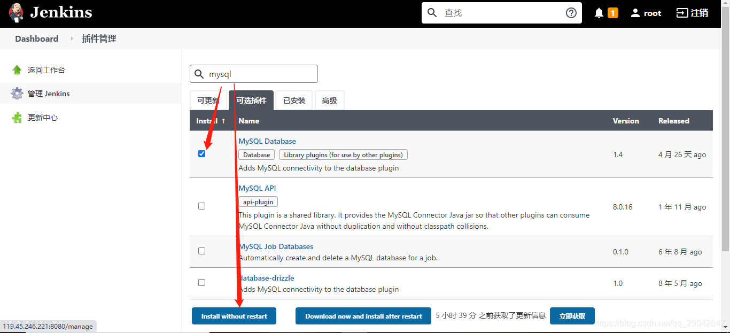Click the user avatar icon

tap(635, 13)
